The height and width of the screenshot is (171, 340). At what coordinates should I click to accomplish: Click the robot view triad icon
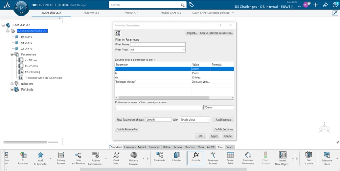324,128
